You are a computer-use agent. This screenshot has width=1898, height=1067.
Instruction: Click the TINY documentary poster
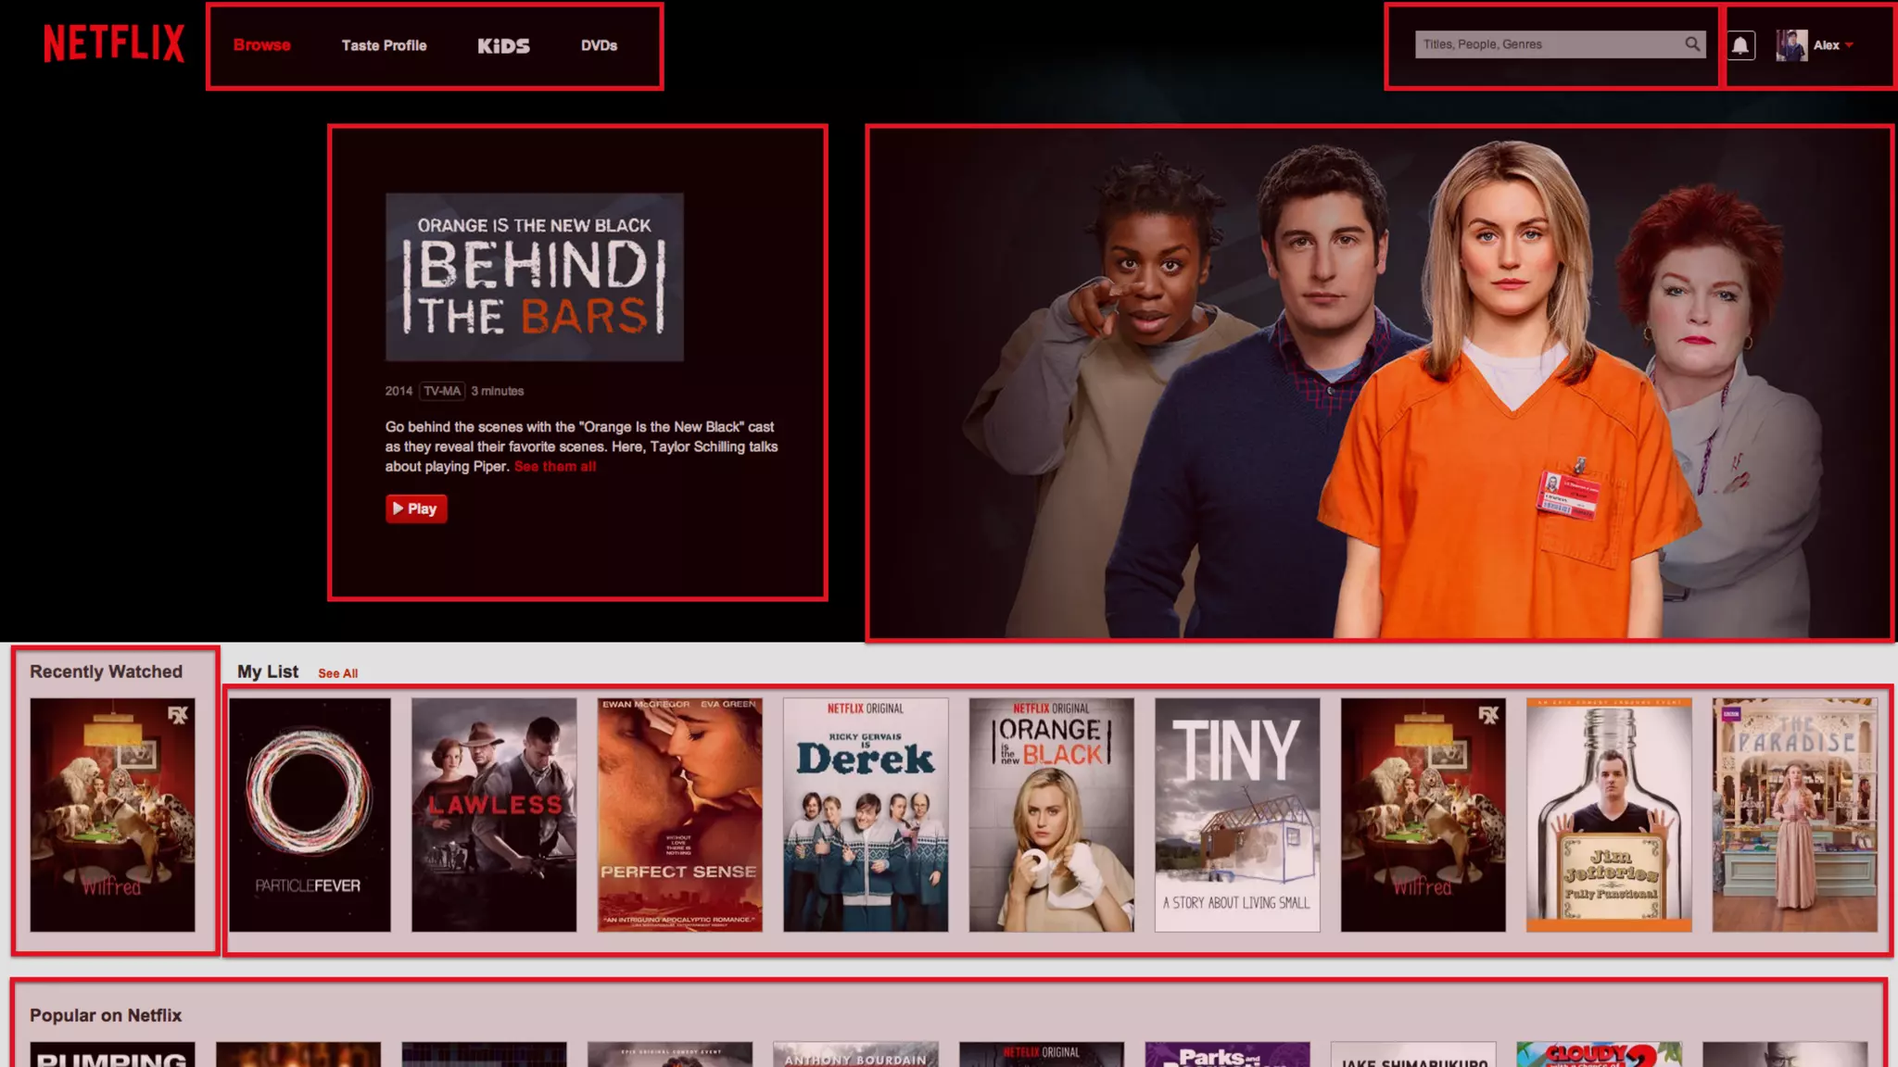[1236, 814]
